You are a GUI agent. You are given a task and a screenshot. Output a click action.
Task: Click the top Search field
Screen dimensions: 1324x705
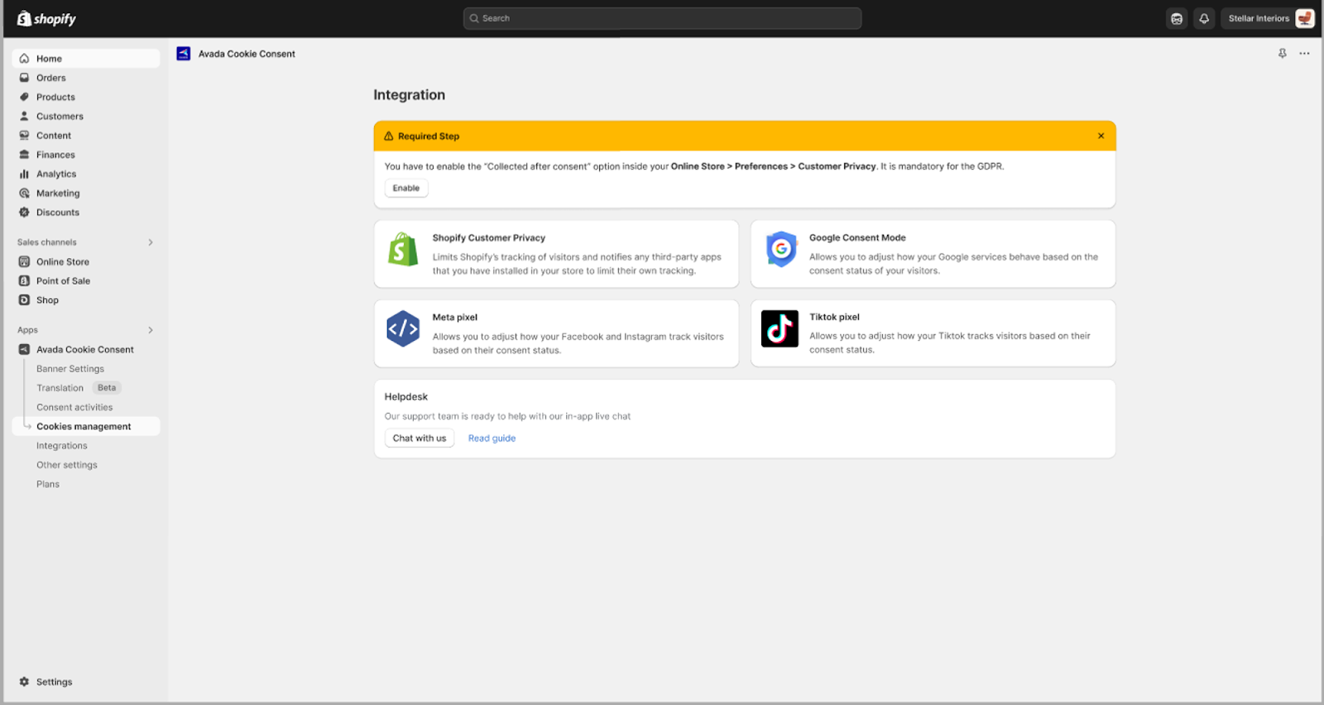click(662, 18)
